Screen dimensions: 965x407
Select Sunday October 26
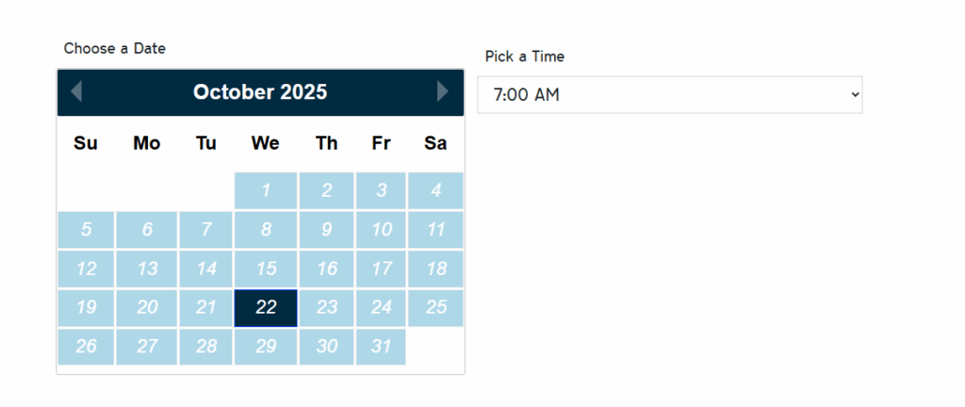(x=86, y=347)
